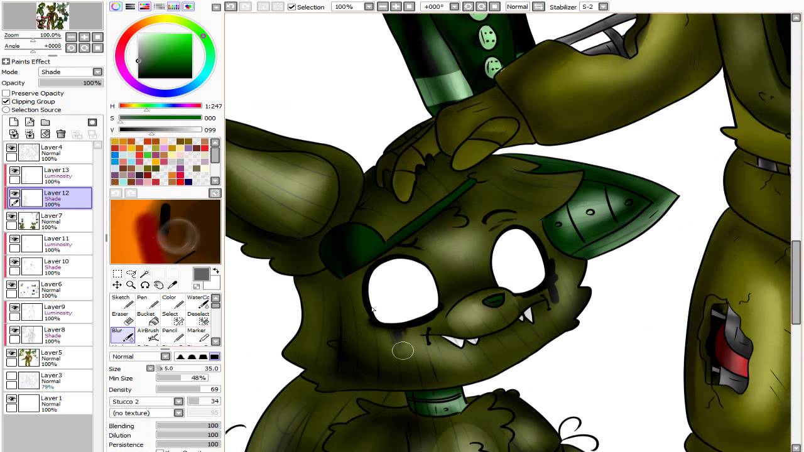
Task: Select the Color brush tool
Action: (x=173, y=302)
